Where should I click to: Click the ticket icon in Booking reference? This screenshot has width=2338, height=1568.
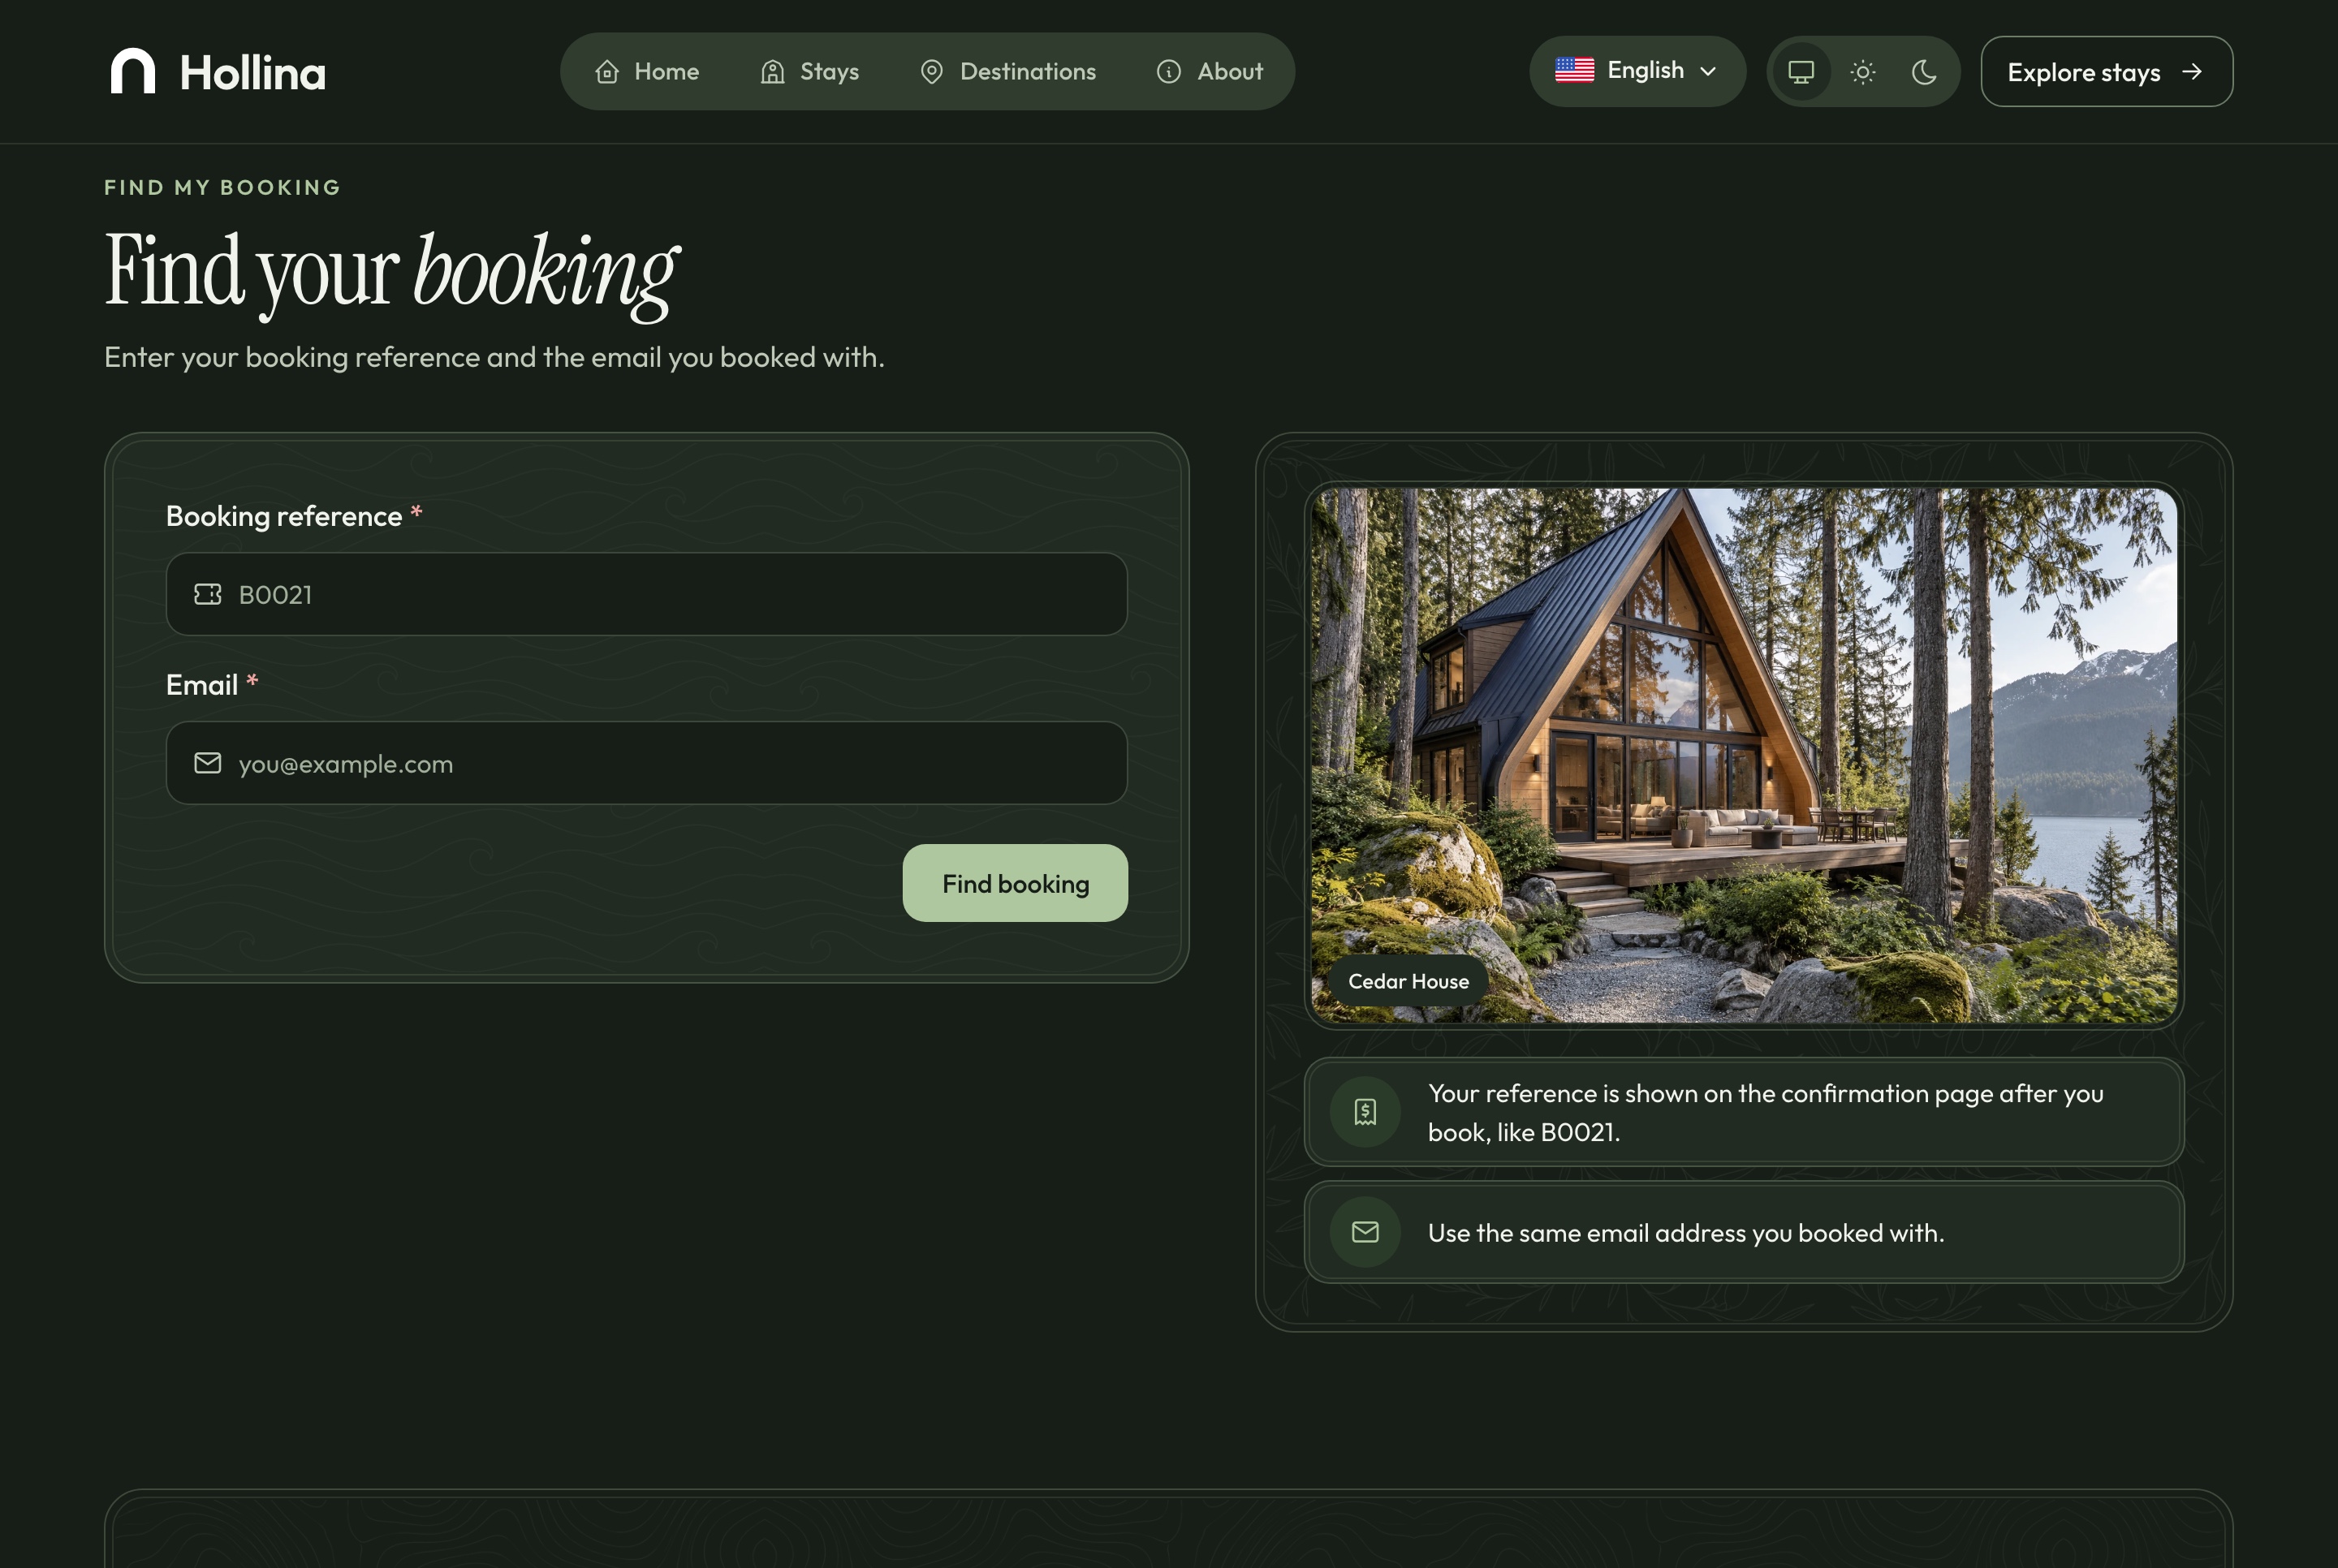coord(208,594)
